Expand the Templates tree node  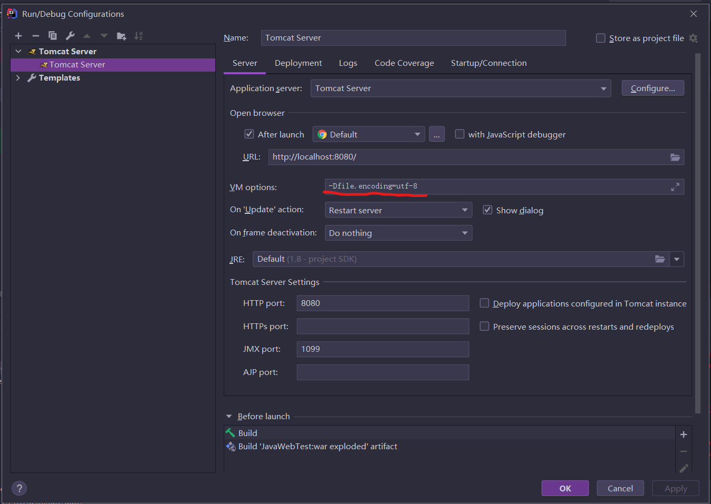(18, 78)
